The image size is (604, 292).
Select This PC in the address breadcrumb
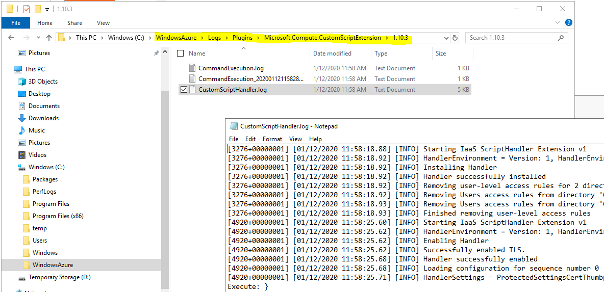pyautogui.click(x=86, y=38)
